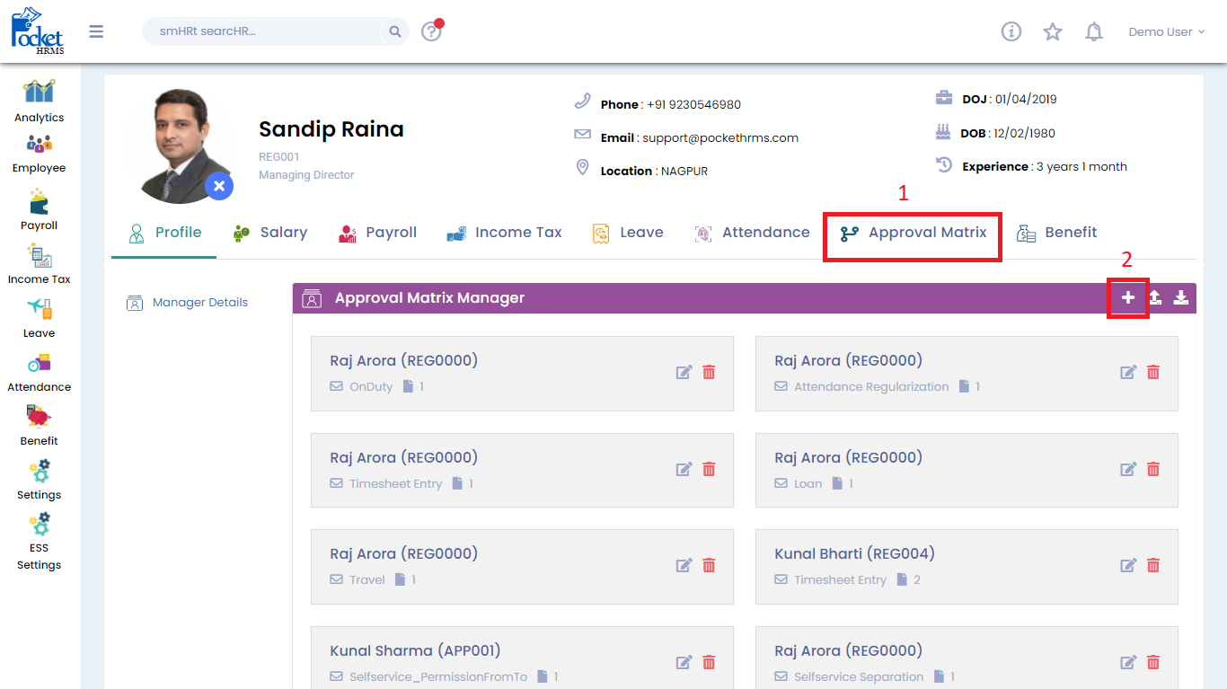Viewport: 1227px width, 689px height.
Task: Select the Salary tab
Action: click(269, 233)
